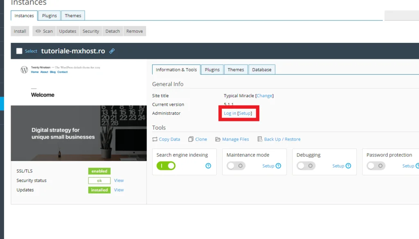This screenshot has height=239, width=419.
Task: Open the Manage Files link
Action: pyautogui.click(x=235, y=139)
